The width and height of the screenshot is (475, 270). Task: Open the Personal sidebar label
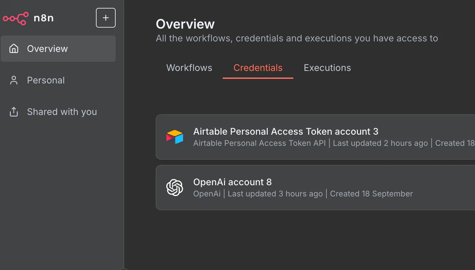pyautogui.click(x=46, y=80)
